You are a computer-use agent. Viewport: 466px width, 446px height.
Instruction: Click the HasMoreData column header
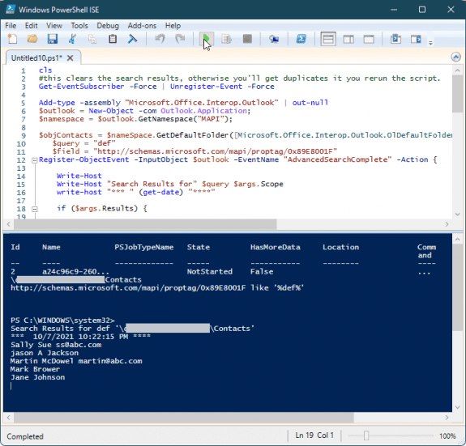tap(276, 247)
